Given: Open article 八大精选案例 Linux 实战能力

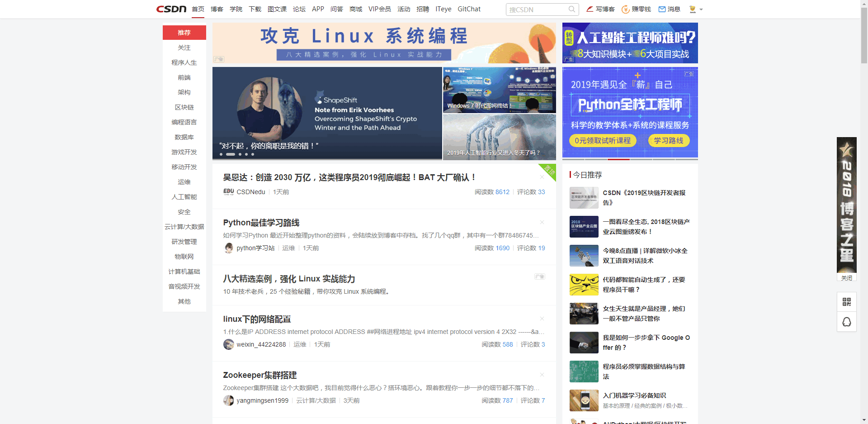Looking at the screenshot, I should pyautogui.click(x=289, y=279).
